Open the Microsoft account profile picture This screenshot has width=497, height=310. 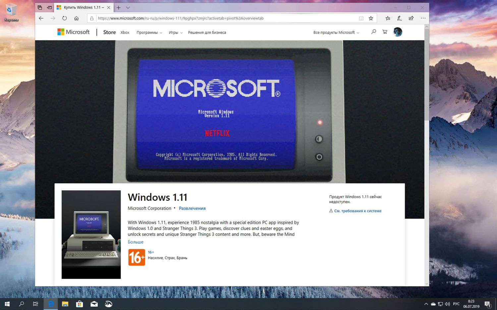[x=397, y=32]
